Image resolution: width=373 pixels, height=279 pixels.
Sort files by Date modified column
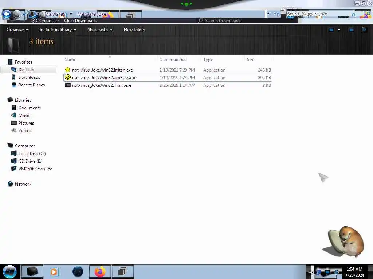coord(173,60)
